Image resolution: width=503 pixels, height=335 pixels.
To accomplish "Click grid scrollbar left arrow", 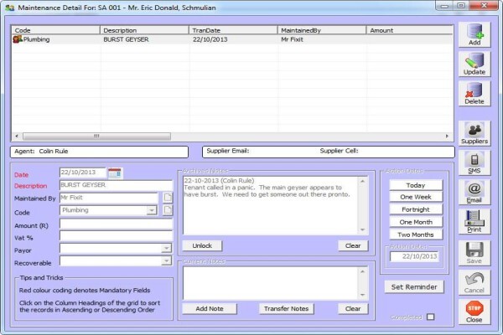I will (17, 137).
